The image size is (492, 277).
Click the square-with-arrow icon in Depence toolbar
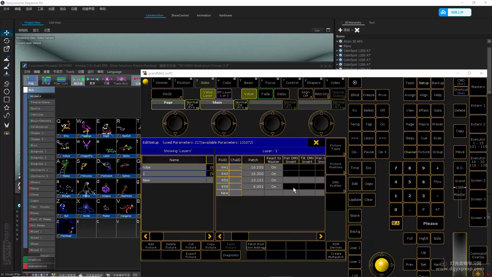click(7, 49)
